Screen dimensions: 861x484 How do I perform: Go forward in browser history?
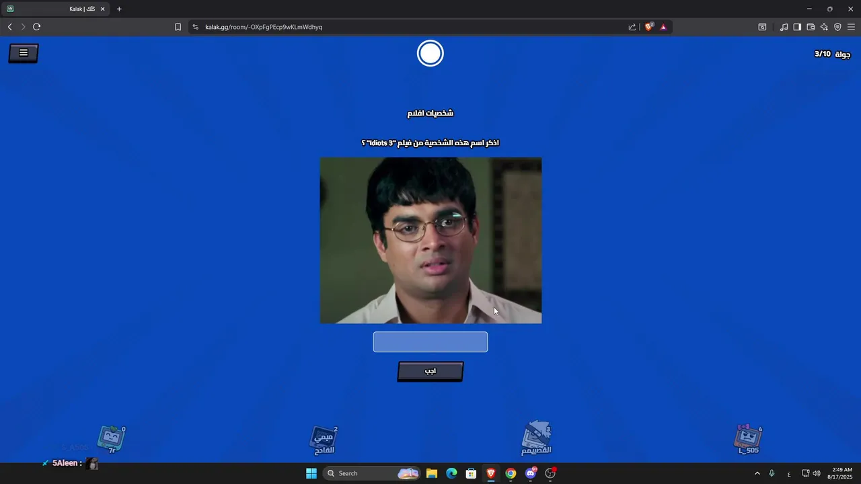[x=23, y=27]
